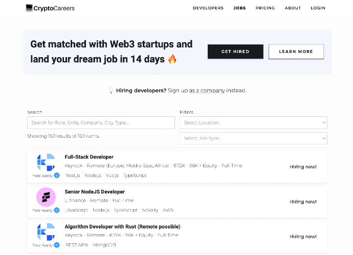Follow the 'as a company' link
353x255 pixels.
207,91
